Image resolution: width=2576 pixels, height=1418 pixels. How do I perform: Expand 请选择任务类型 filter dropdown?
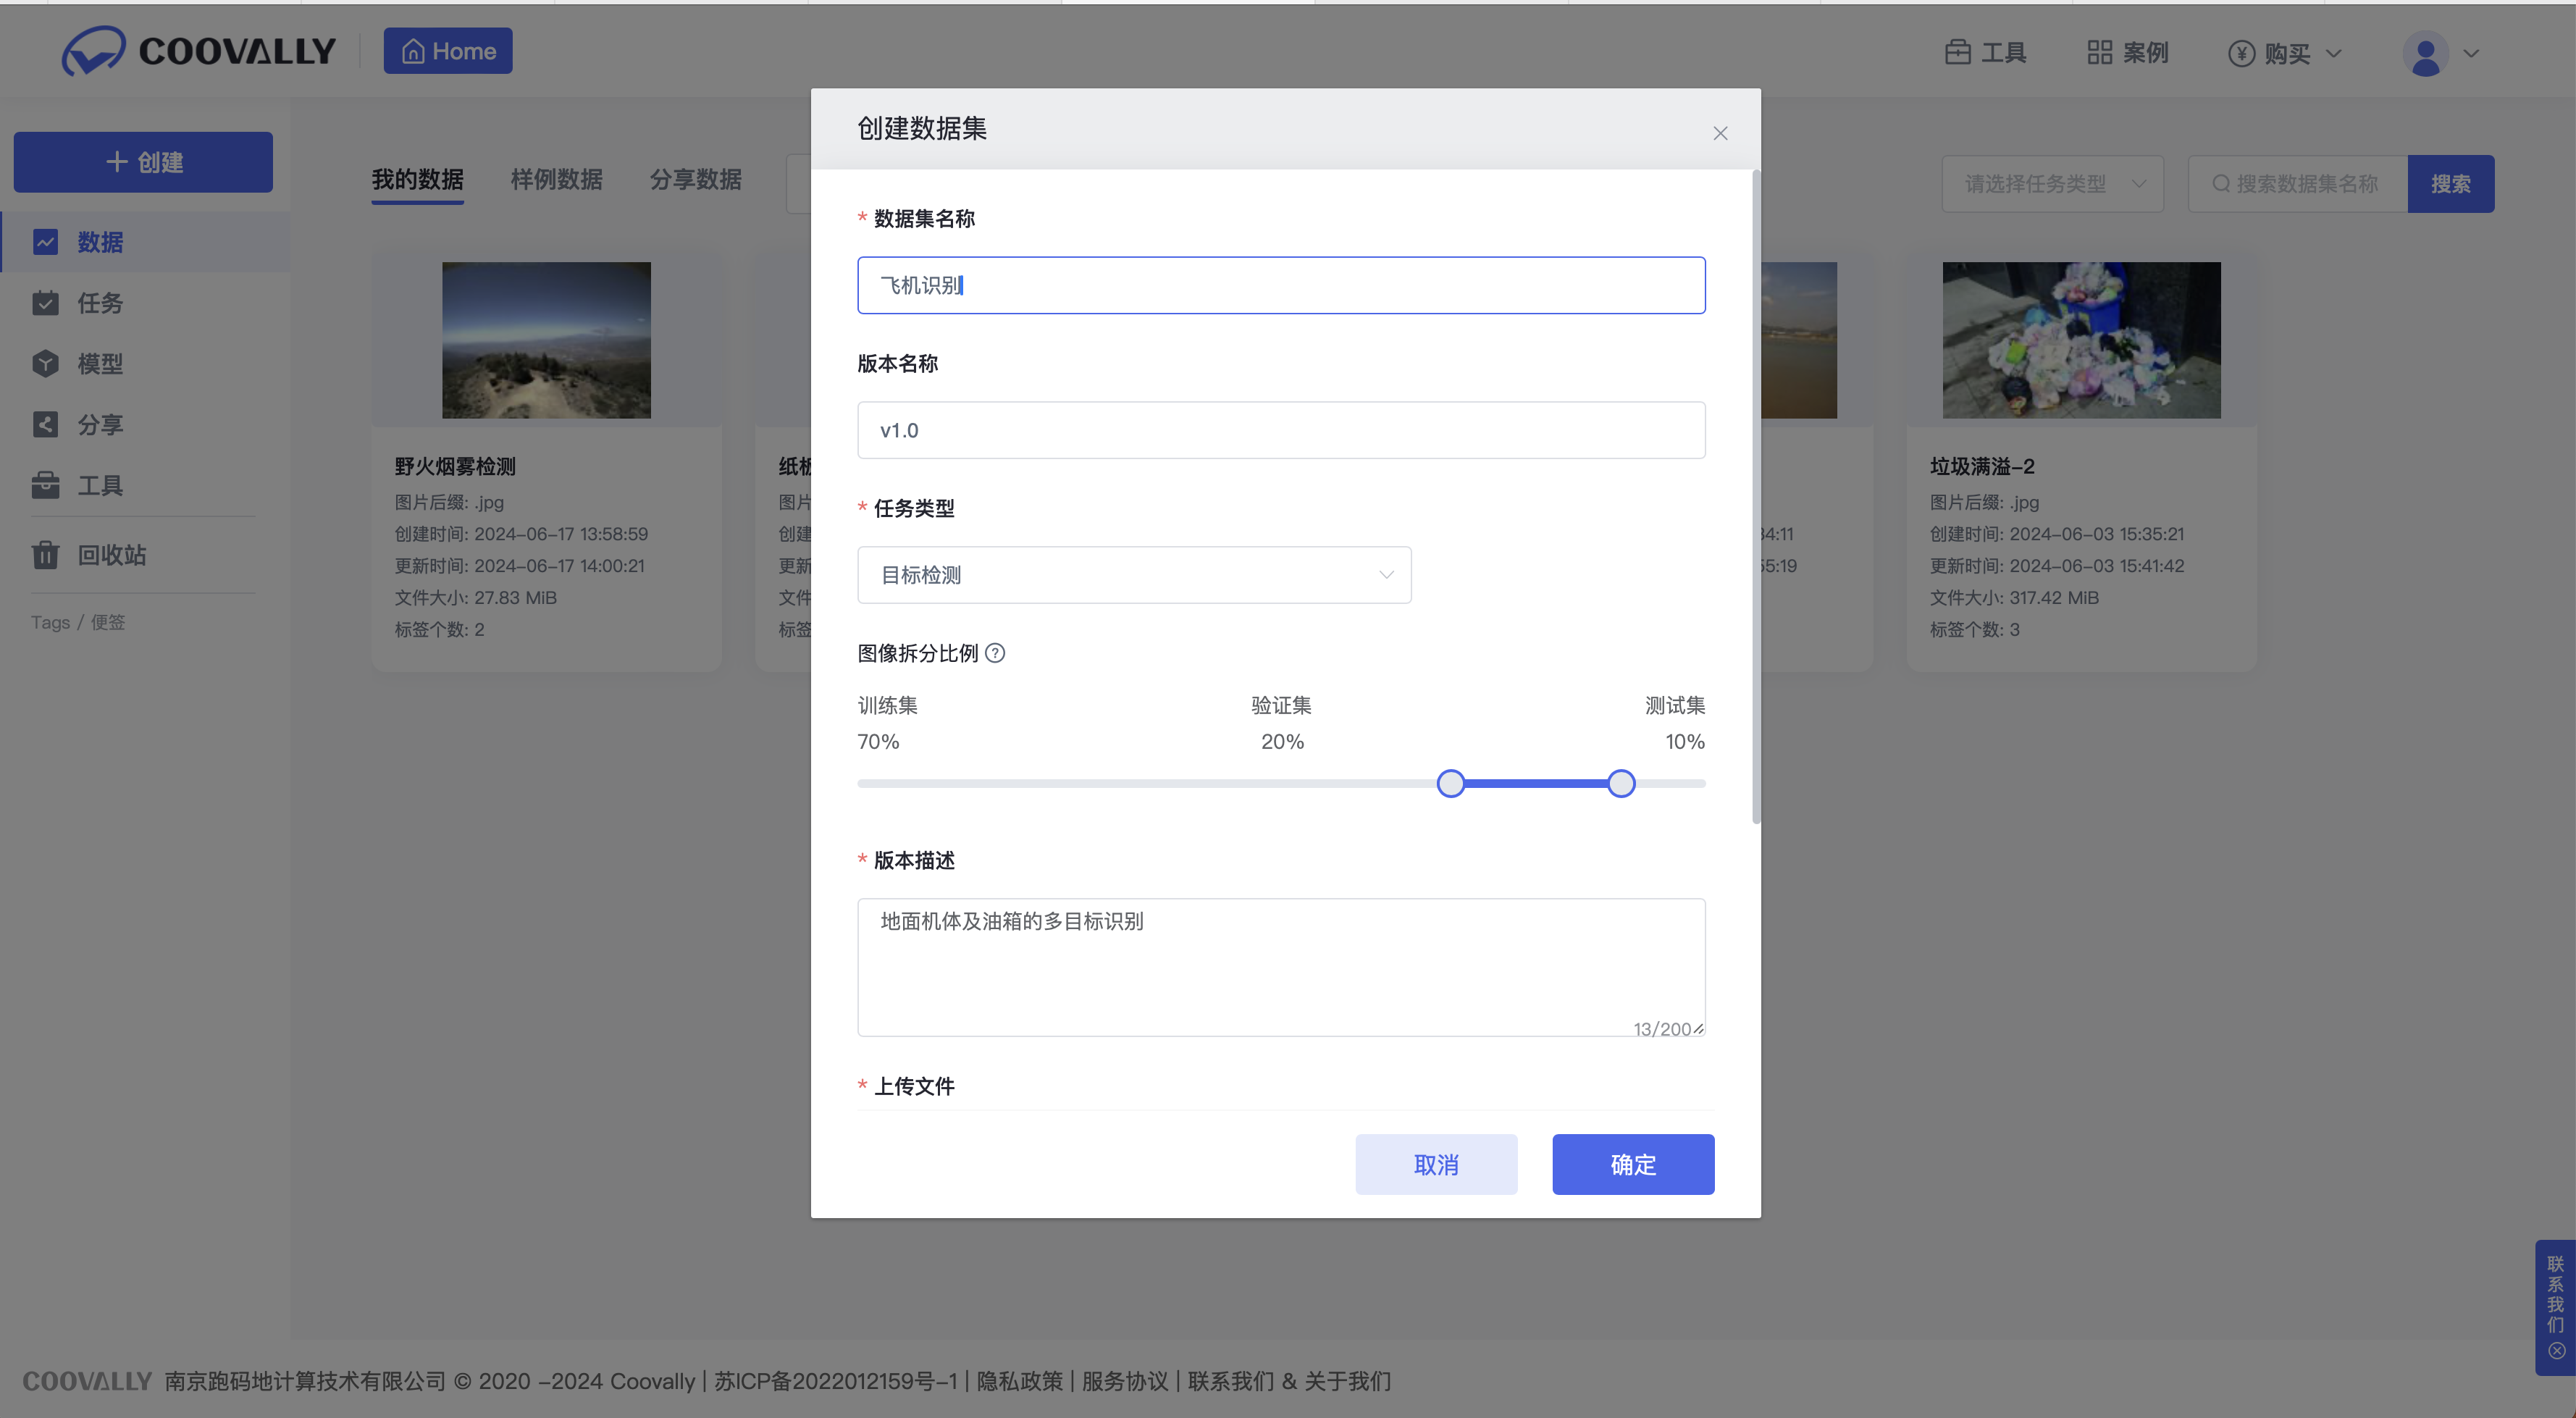[x=2052, y=184]
